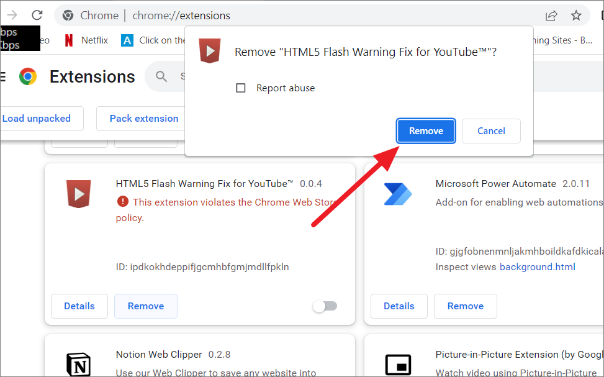Viewport: 604px width, 377px height.
Task: Click the Extensions page heading
Action: click(x=92, y=77)
